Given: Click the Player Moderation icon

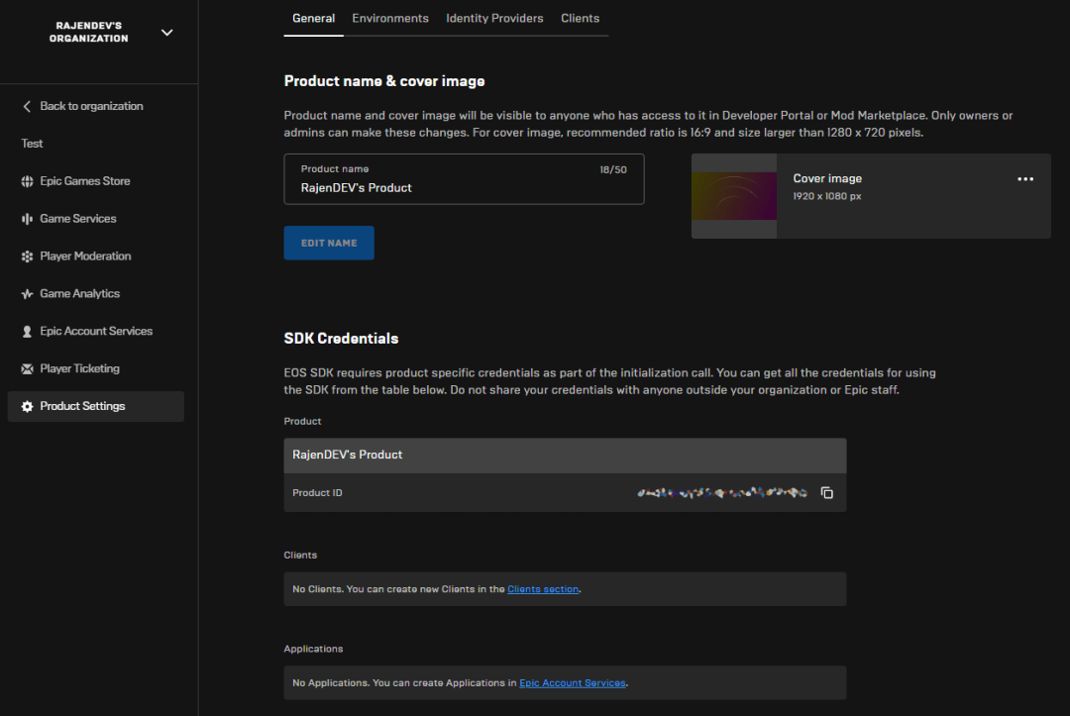Looking at the screenshot, I should (x=27, y=256).
